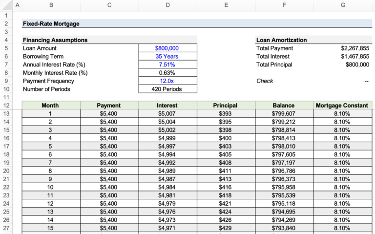Select column B header
Viewport: 375px width, 234px height.
tap(51, 5)
